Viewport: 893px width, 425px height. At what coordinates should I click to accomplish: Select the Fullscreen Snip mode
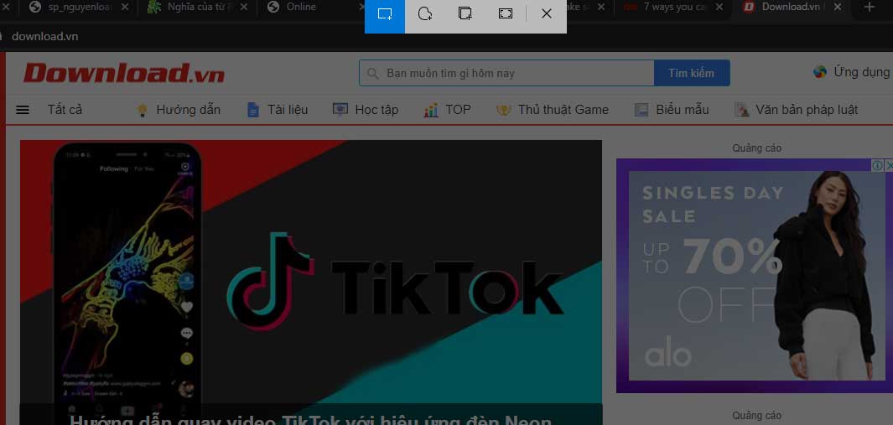coord(505,14)
